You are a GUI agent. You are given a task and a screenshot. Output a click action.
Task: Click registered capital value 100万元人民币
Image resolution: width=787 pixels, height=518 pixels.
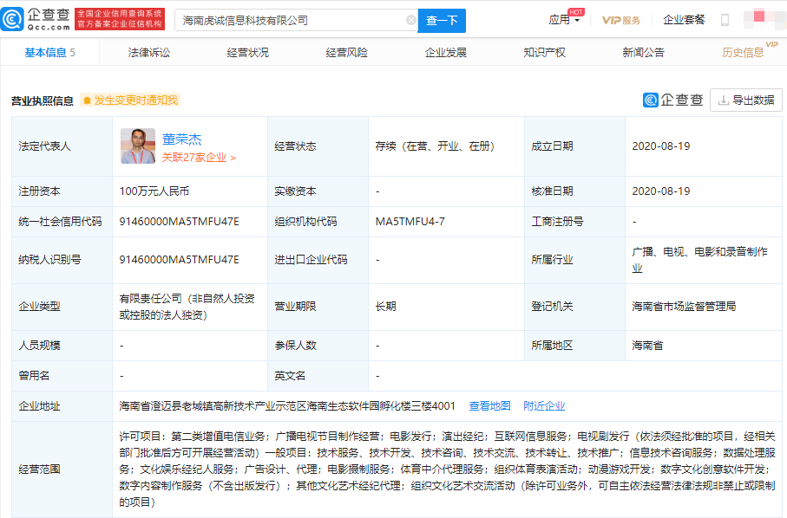click(154, 191)
